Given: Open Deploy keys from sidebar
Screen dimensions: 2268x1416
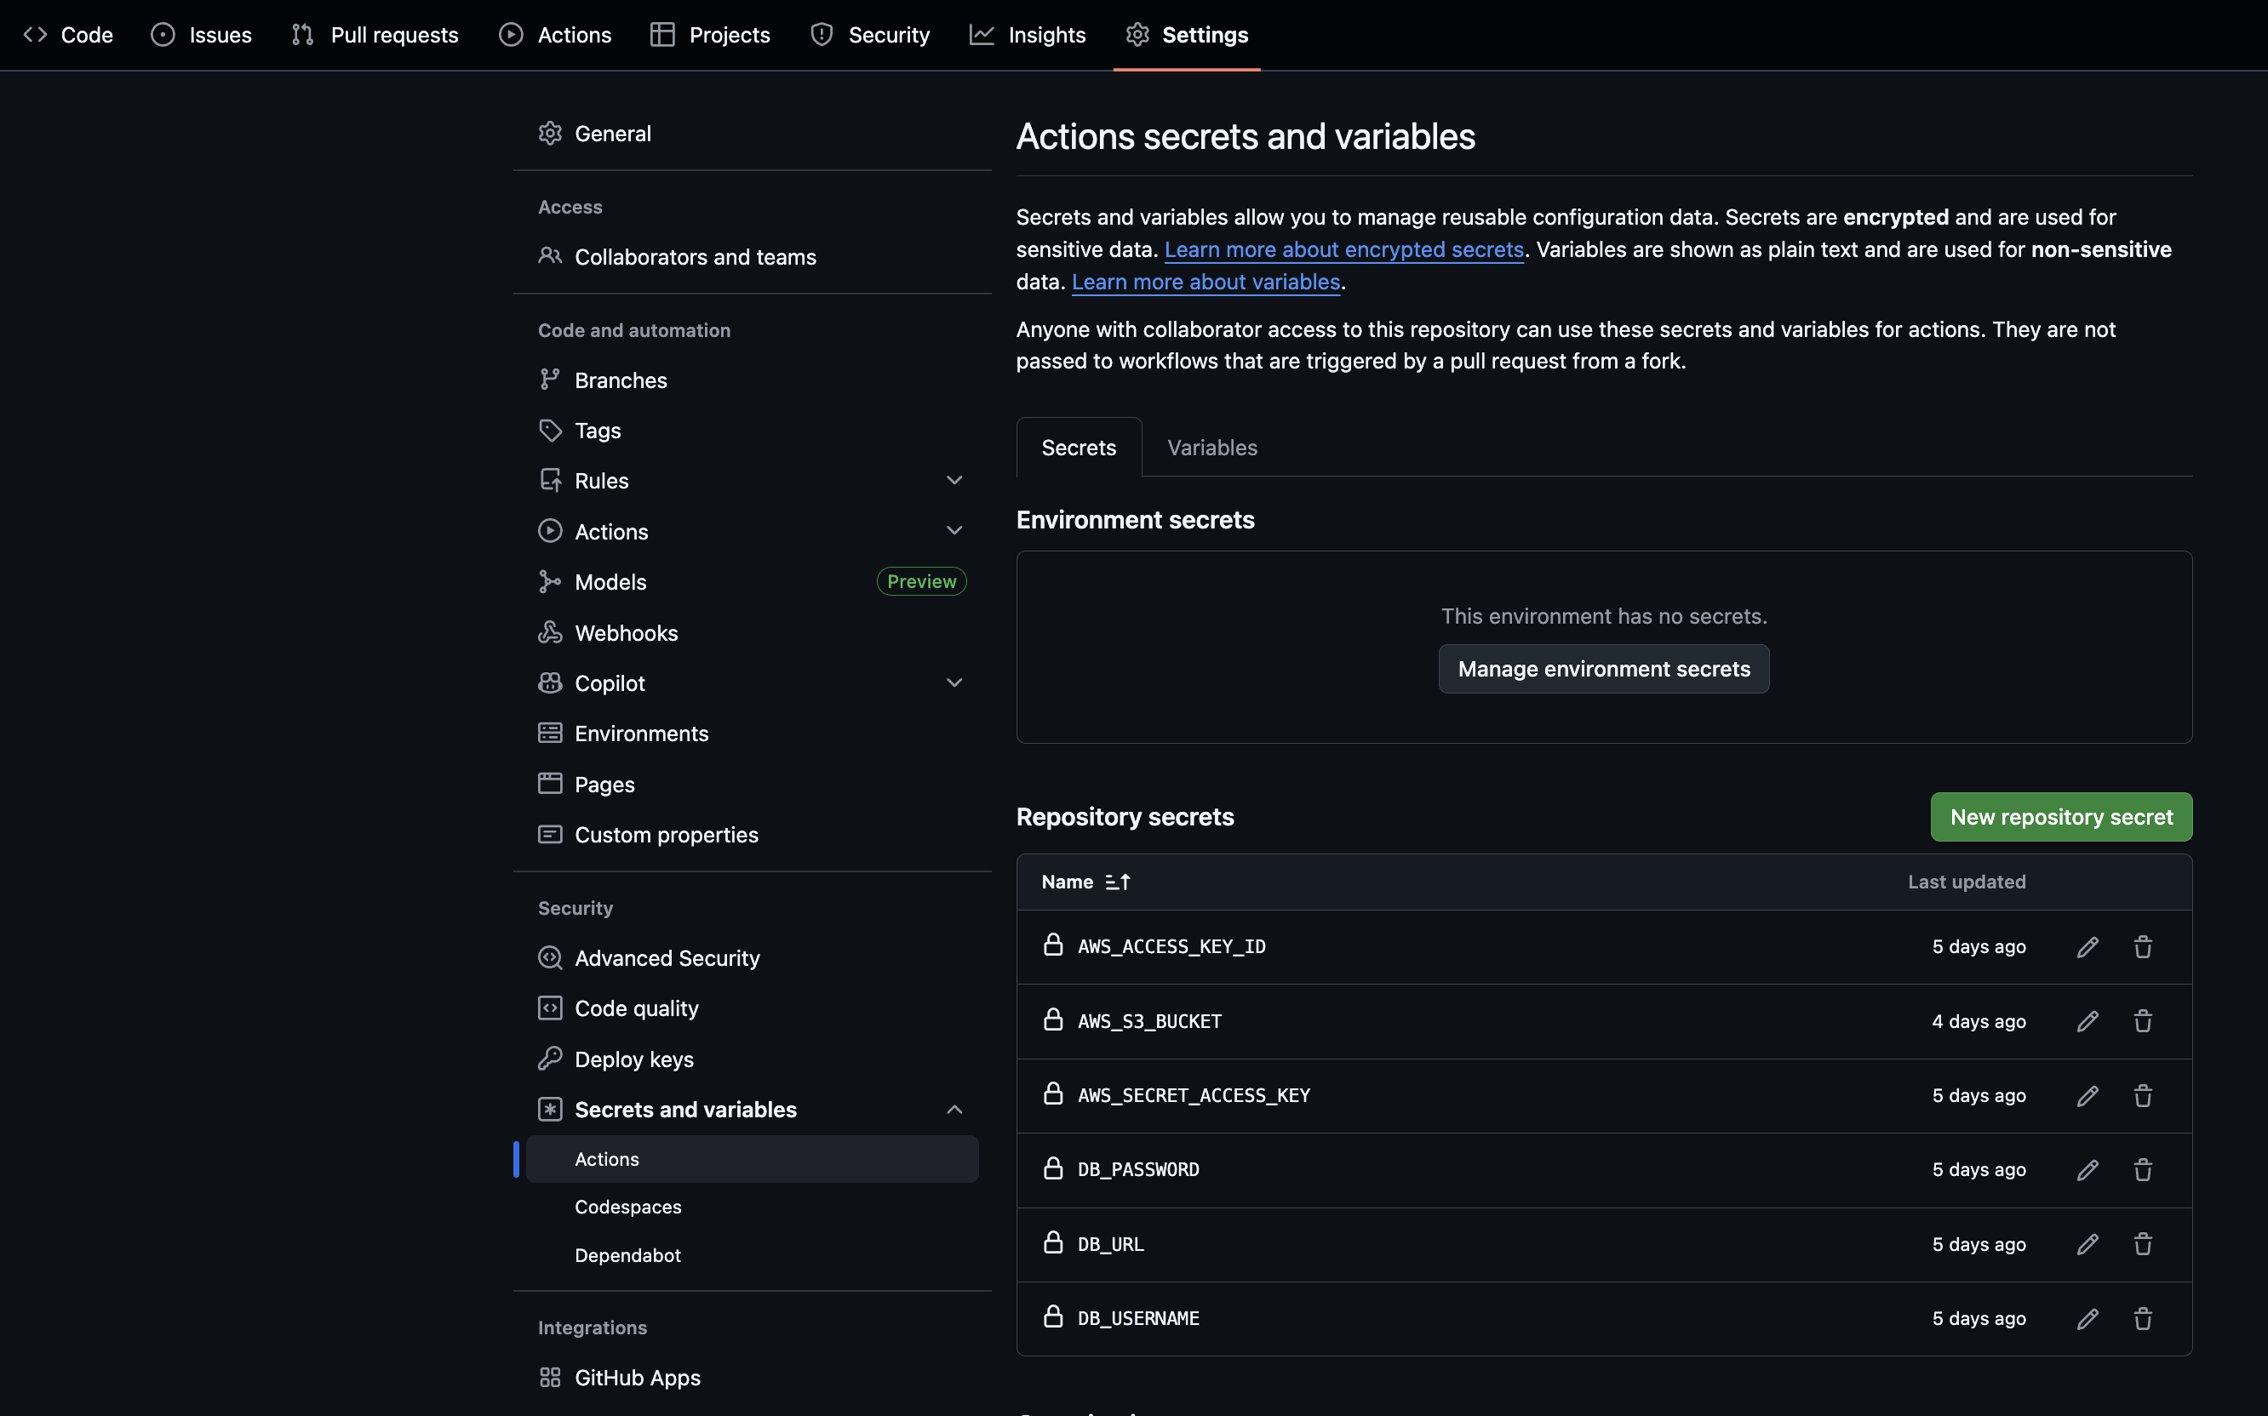Looking at the screenshot, I should [x=633, y=1059].
